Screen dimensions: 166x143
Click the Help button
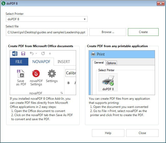(x=108, y=133)
